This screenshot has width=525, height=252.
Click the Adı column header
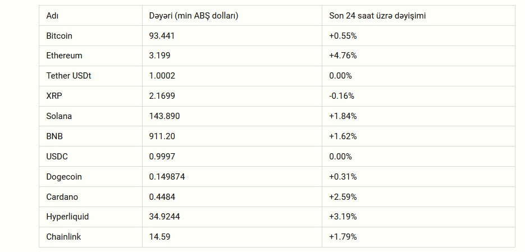click(x=52, y=16)
